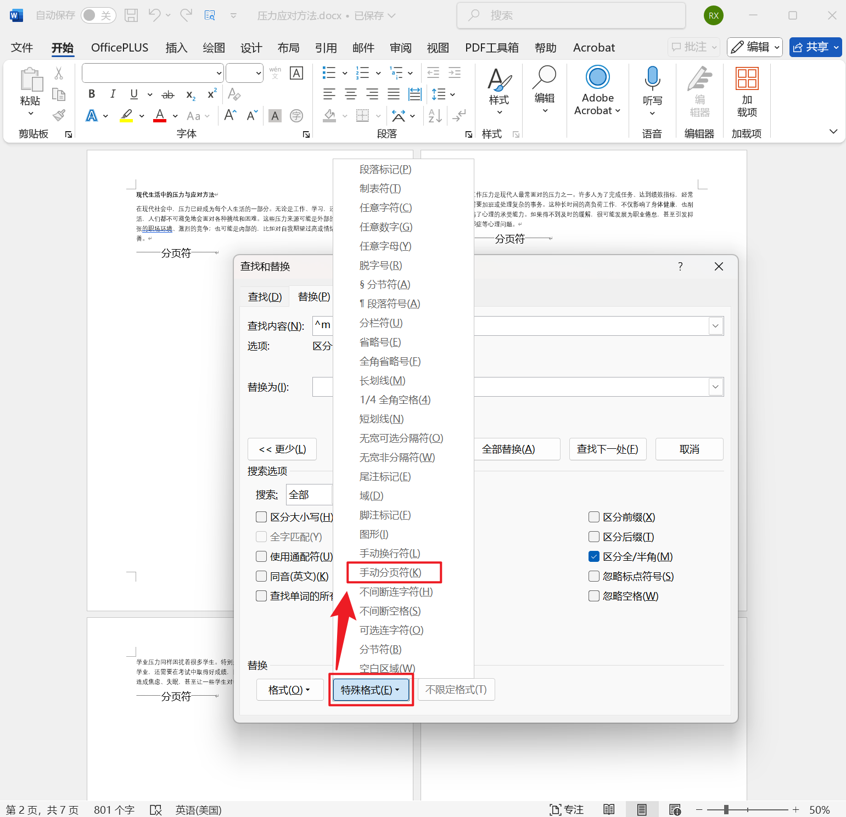Uncheck 区分全/半角 option
Image resolution: width=846 pixels, height=817 pixels.
click(x=593, y=556)
